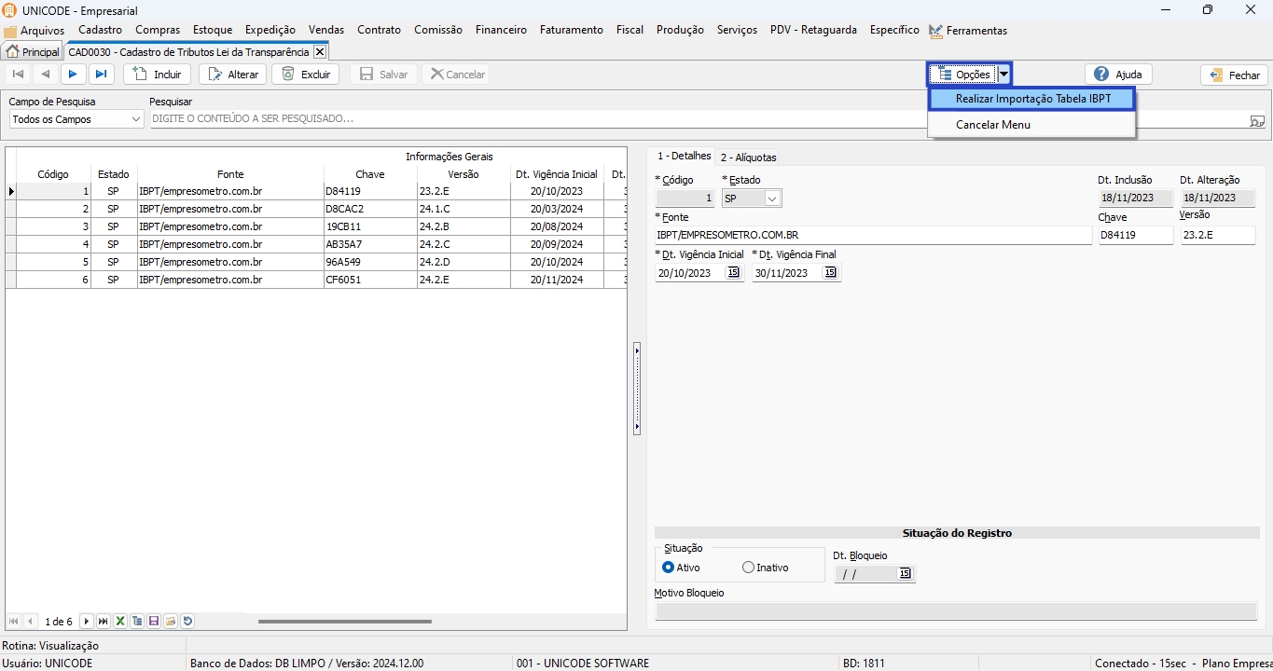The height and width of the screenshot is (671, 1273).
Task: Expand the Campo de Pesquisa dropdown
Action: [136, 119]
